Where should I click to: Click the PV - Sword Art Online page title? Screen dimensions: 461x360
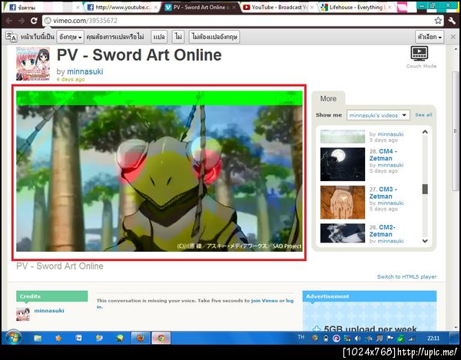click(139, 55)
